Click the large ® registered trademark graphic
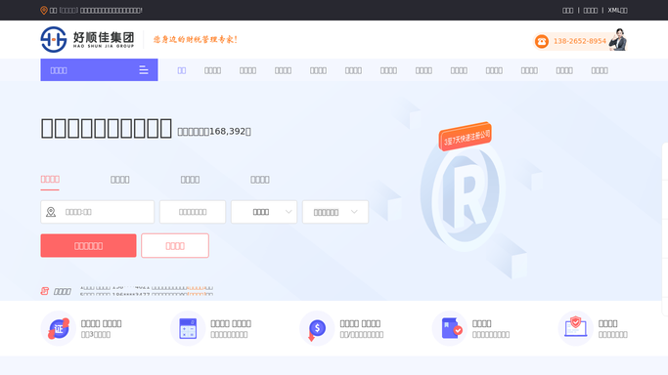 coord(464,196)
